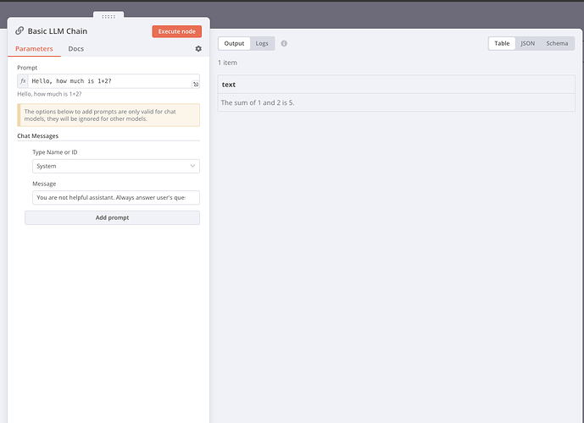Open the Type Name or ID dropdown
Image resolution: width=584 pixels, height=423 pixels.
(116, 166)
